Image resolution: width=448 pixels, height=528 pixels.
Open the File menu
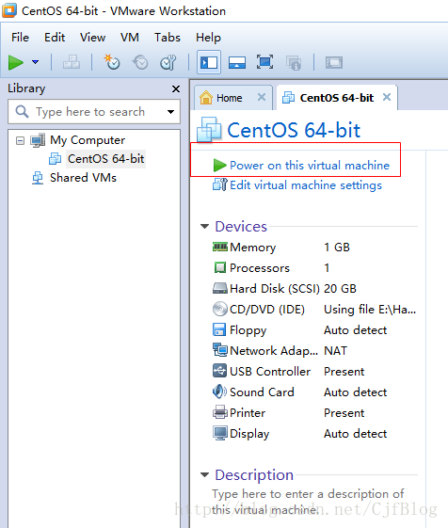tap(20, 38)
